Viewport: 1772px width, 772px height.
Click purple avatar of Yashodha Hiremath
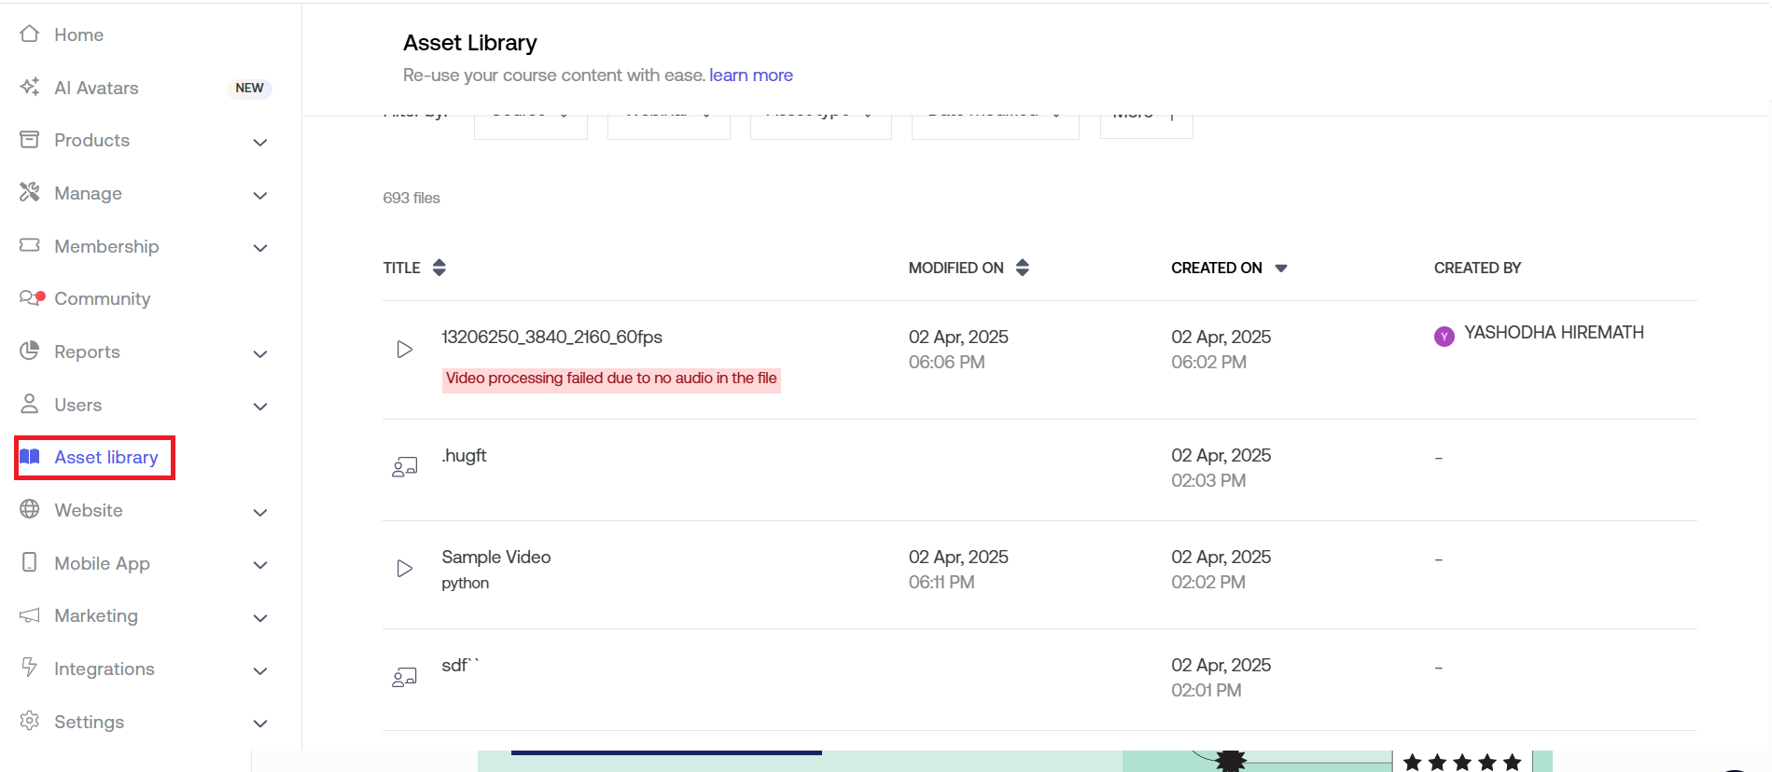[1444, 337]
